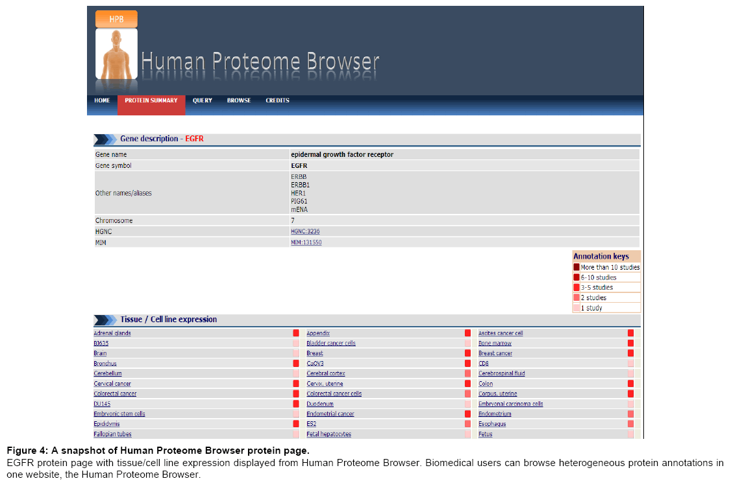Image resolution: width=731 pixels, height=481 pixels.
Task: Open the CREDITS menu item
Action: pyautogui.click(x=277, y=100)
